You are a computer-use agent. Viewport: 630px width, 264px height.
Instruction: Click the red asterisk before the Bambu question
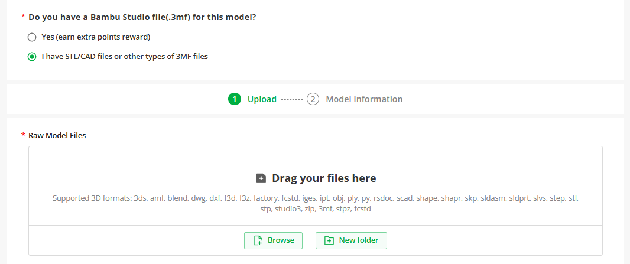[23, 17]
